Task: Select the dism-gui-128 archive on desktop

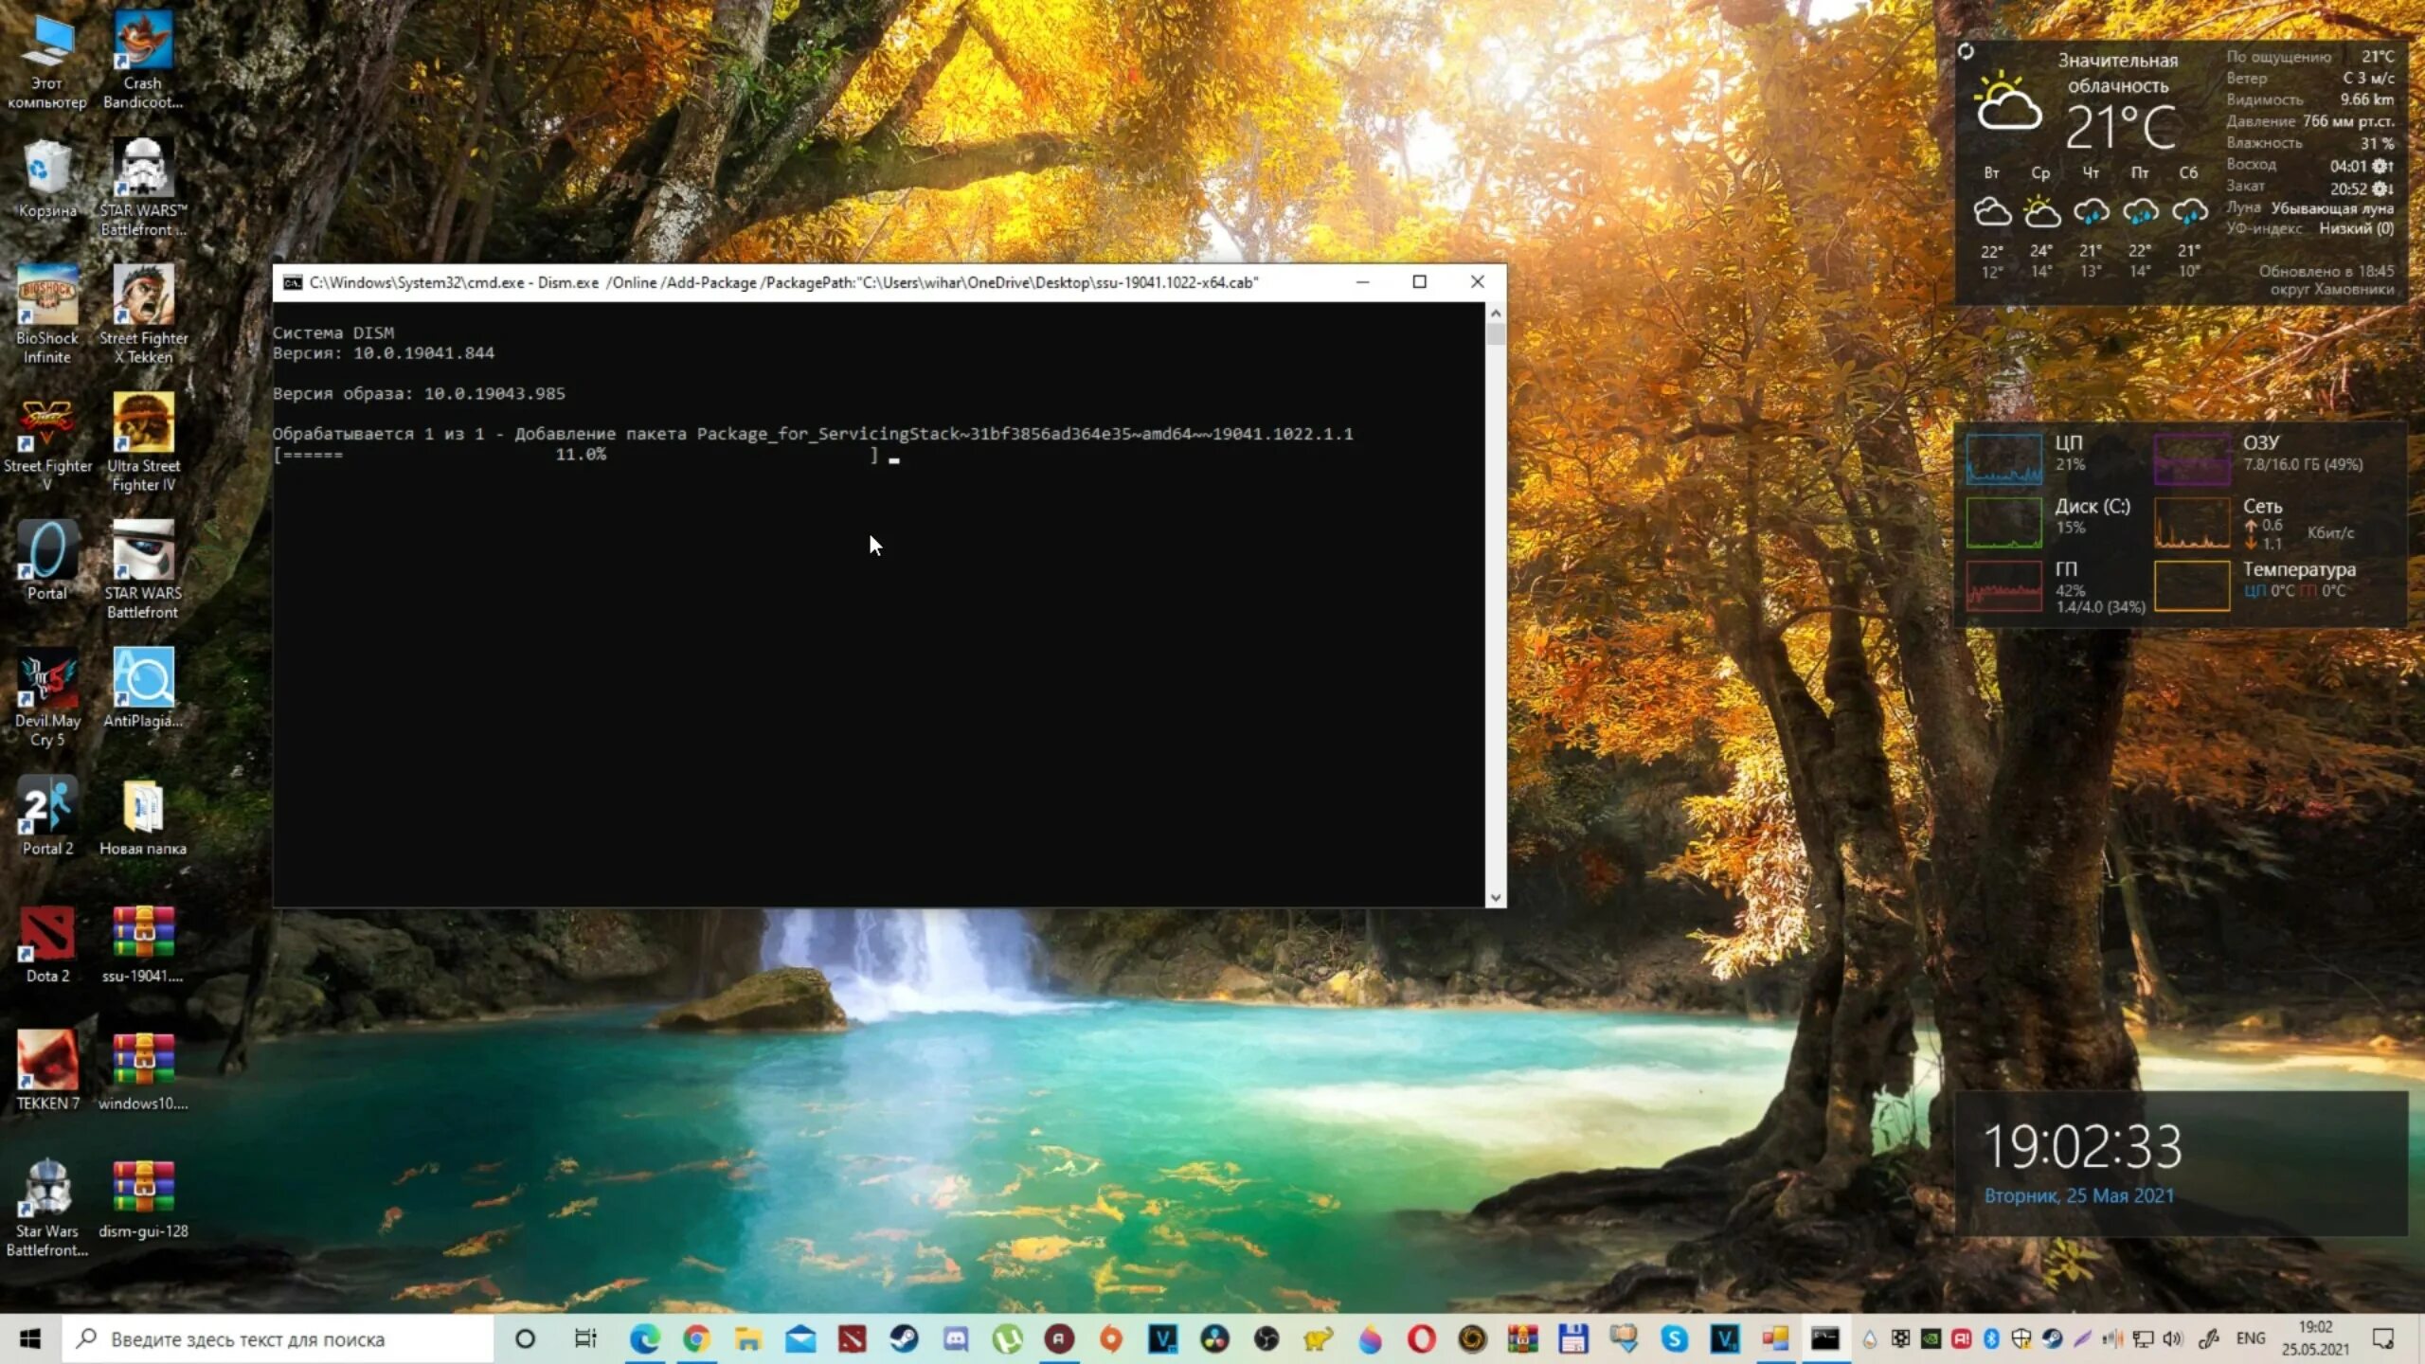Action: (x=143, y=1198)
